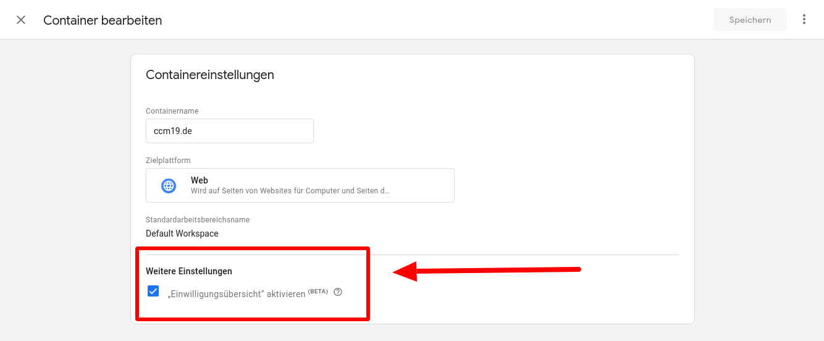Image resolution: width=824 pixels, height=341 pixels.
Task: Click the Containereinstellungen heading
Action: point(209,75)
